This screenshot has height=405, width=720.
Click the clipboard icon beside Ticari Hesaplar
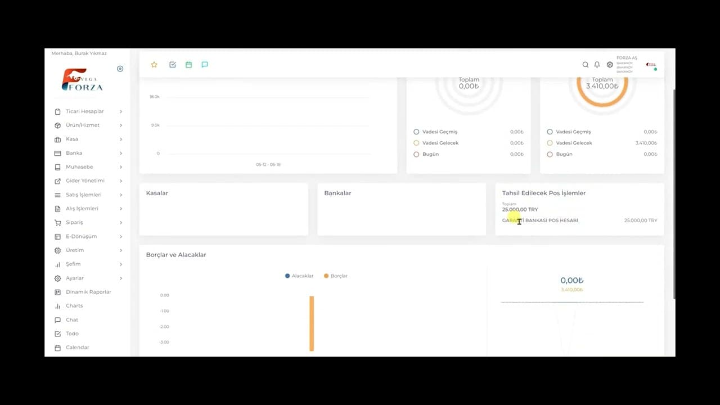click(57, 111)
